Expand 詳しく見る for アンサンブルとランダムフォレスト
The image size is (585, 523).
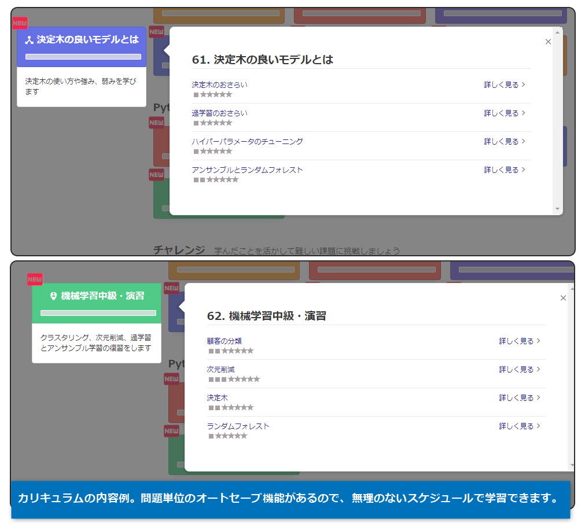click(505, 170)
